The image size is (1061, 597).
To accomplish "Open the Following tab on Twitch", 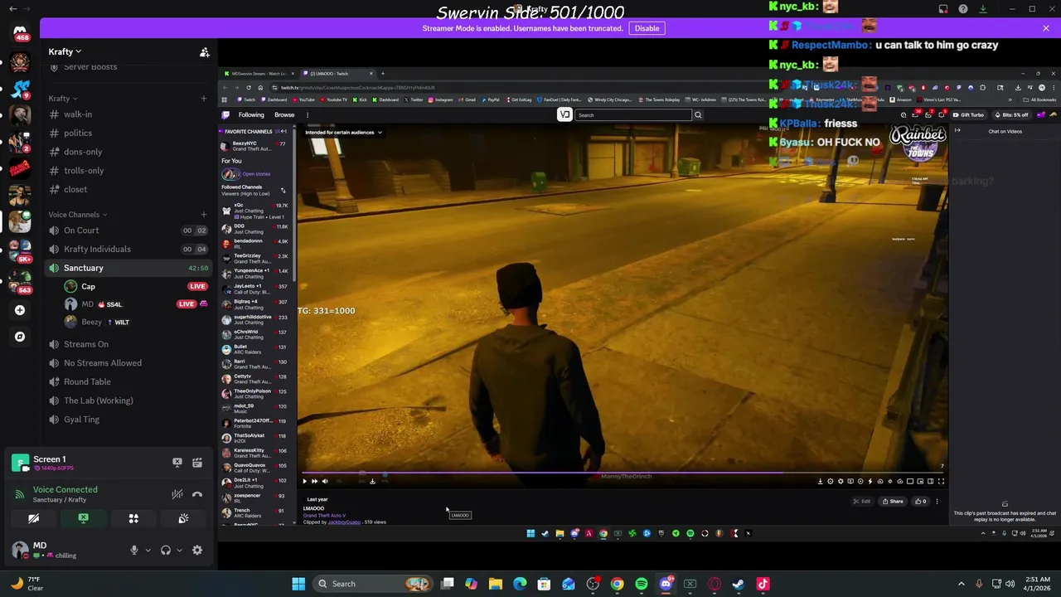I will click(251, 115).
